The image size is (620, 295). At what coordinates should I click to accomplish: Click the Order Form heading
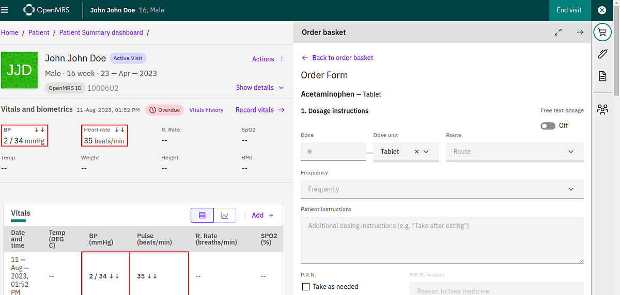pyautogui.click(x=324, y=75)
